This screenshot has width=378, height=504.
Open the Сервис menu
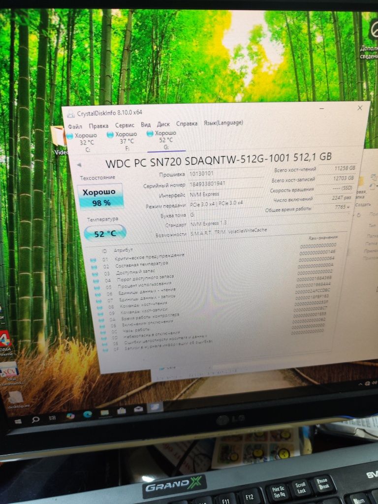coord(125,125)
